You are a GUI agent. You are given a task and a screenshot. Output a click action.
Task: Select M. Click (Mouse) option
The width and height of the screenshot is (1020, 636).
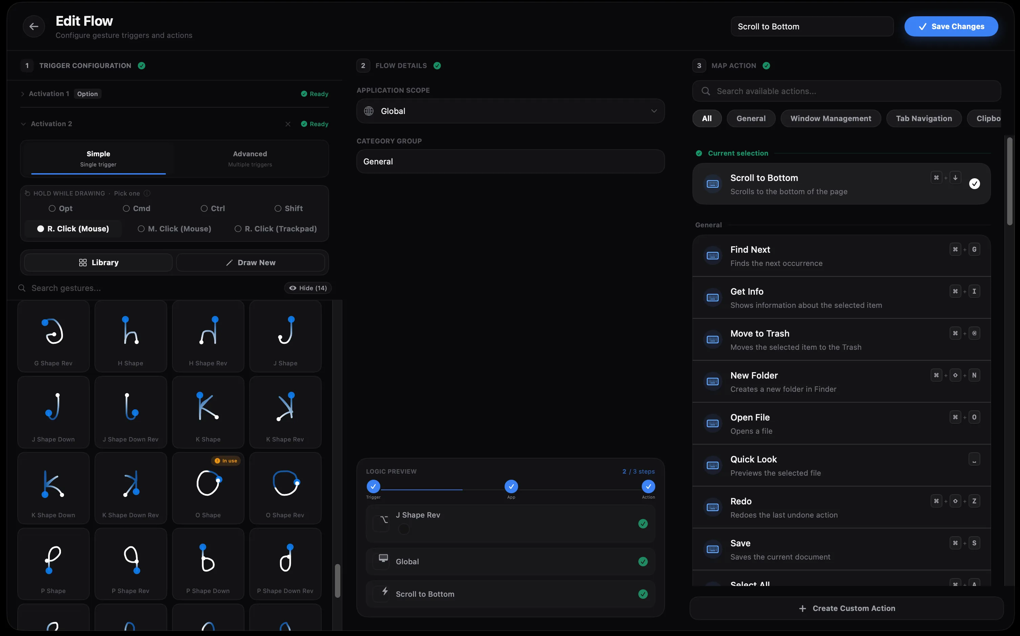(174, 229)
